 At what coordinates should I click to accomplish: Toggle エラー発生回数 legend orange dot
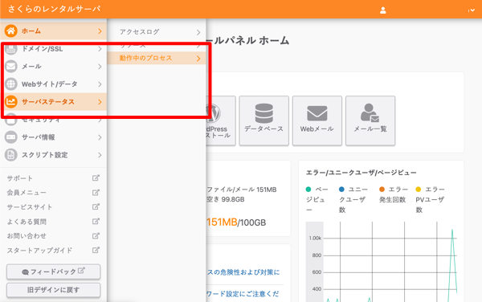click(382, 190)
